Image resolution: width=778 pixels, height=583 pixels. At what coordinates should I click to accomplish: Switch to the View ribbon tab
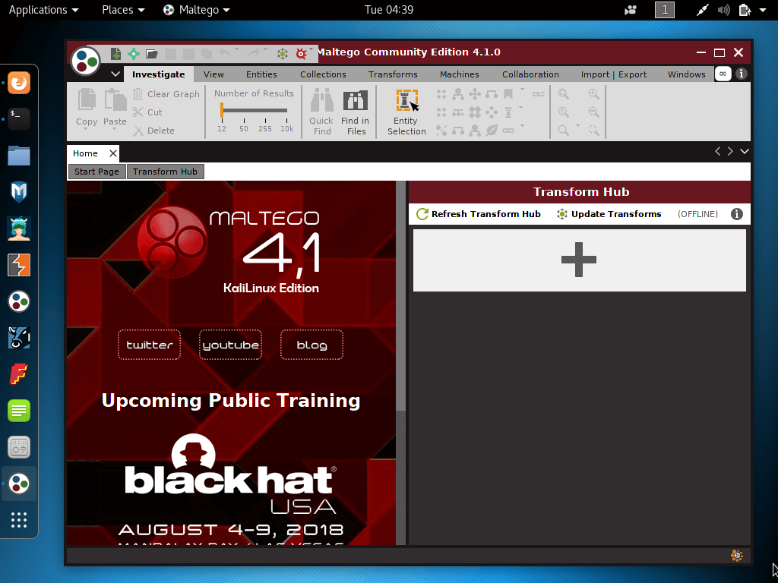[x=213, y=74]
